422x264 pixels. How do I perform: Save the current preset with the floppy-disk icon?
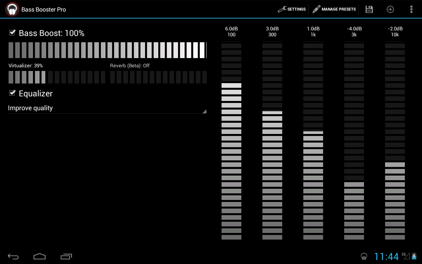point(369,9)
